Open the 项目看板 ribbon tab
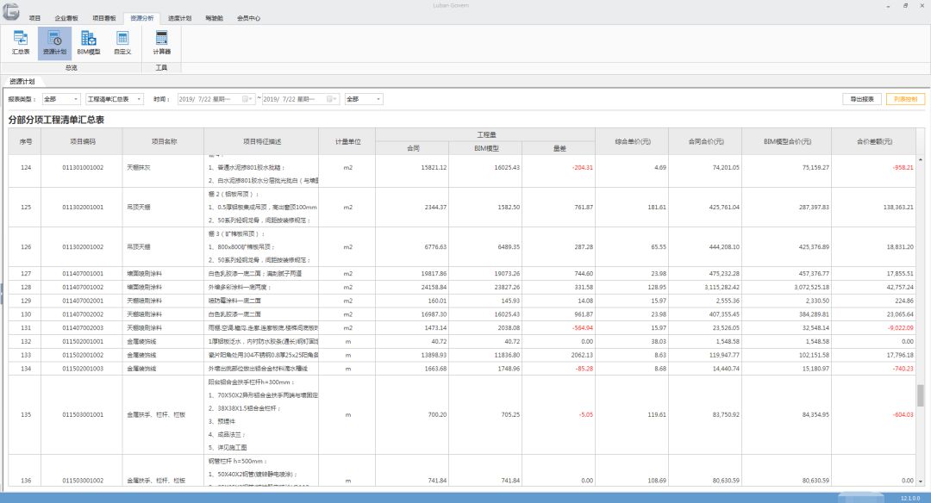Image resolution: width=931 pixels, height=503 pixels. coord(104,18)
